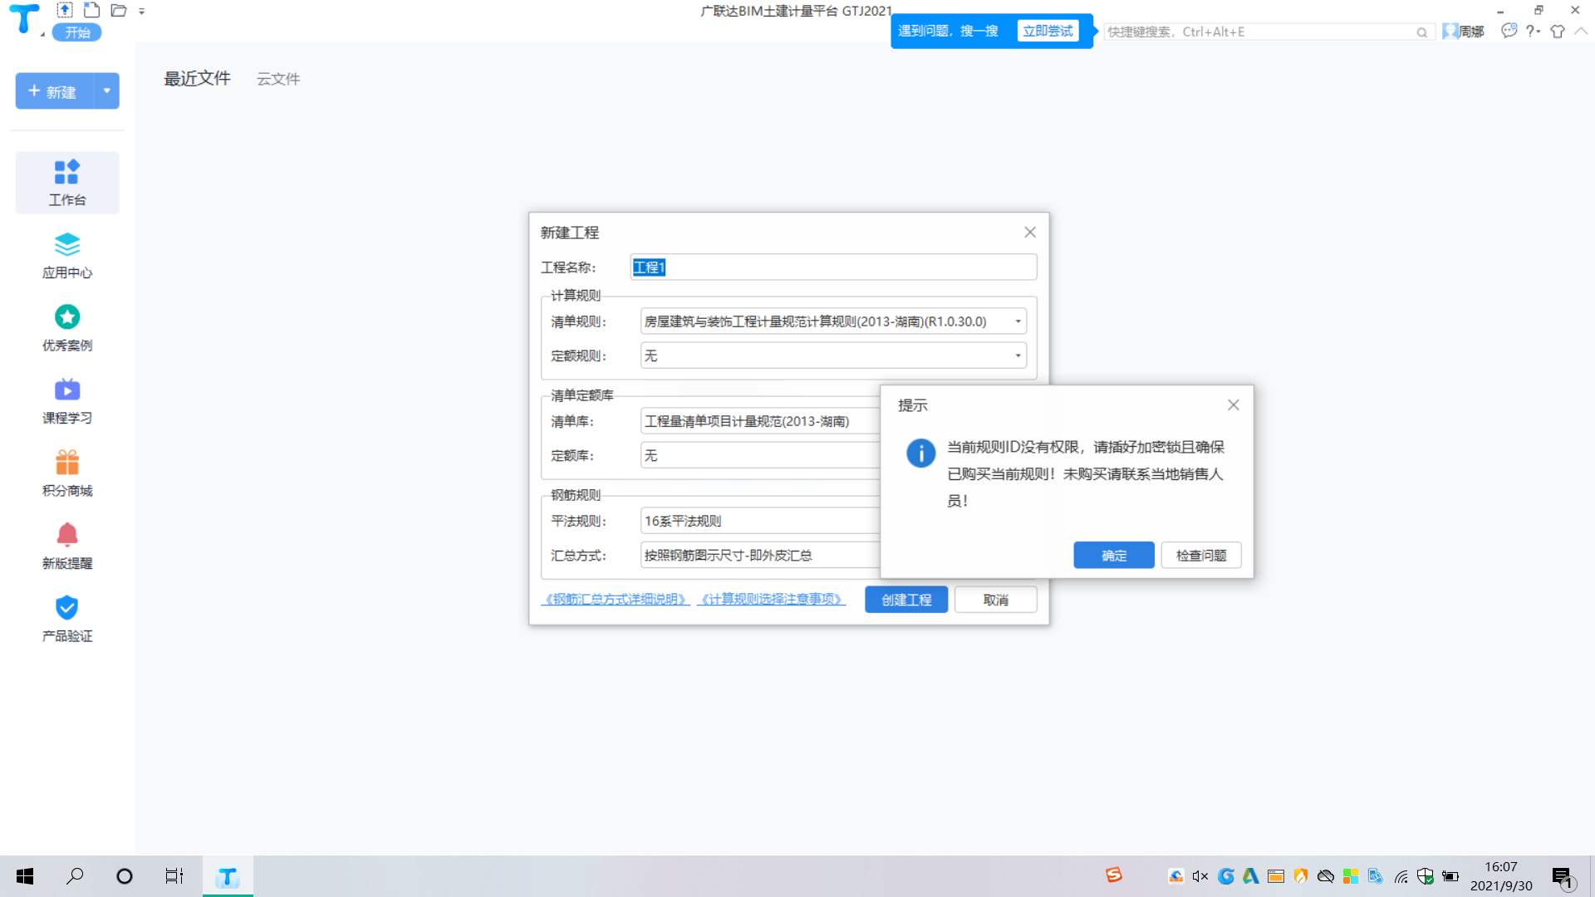Click the open folder icon in title bar
This screenshot has width=1595, height=897.
point(119,10)
